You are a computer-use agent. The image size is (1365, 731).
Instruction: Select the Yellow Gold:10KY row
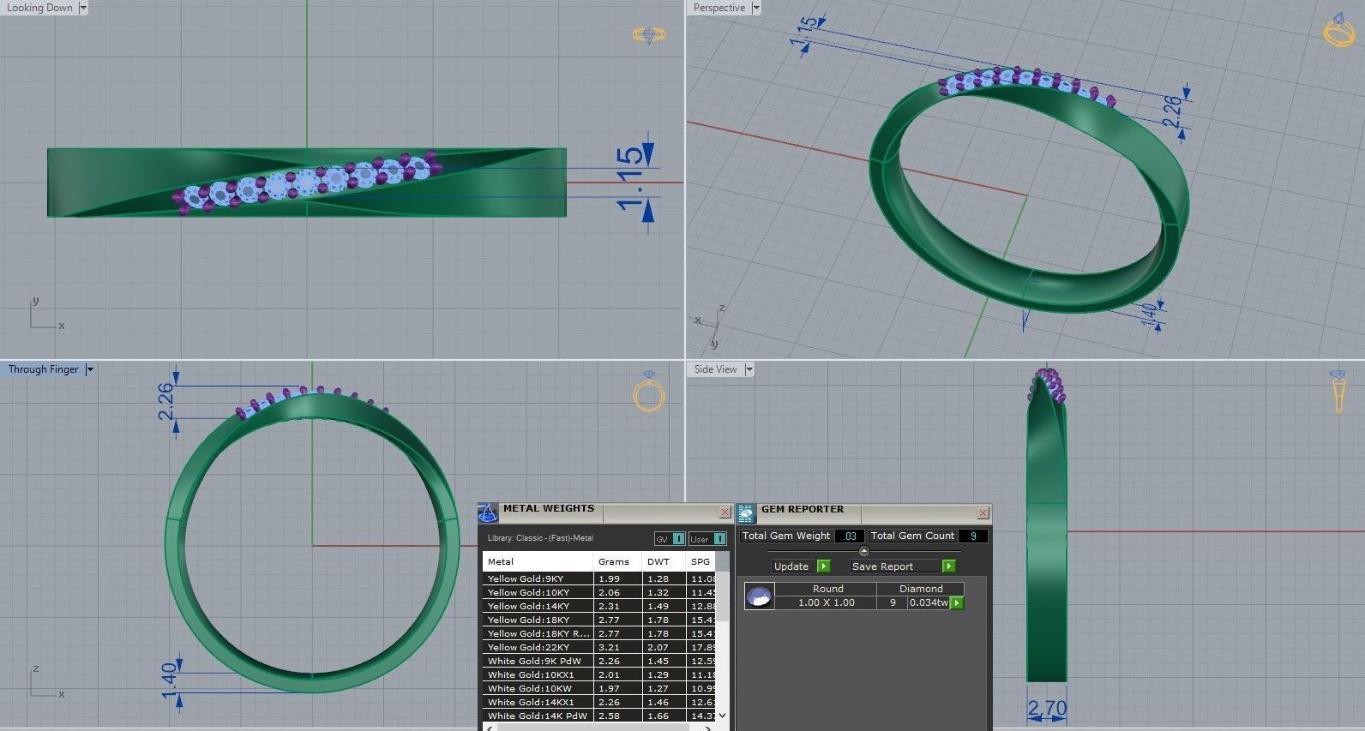coord(599,592)
